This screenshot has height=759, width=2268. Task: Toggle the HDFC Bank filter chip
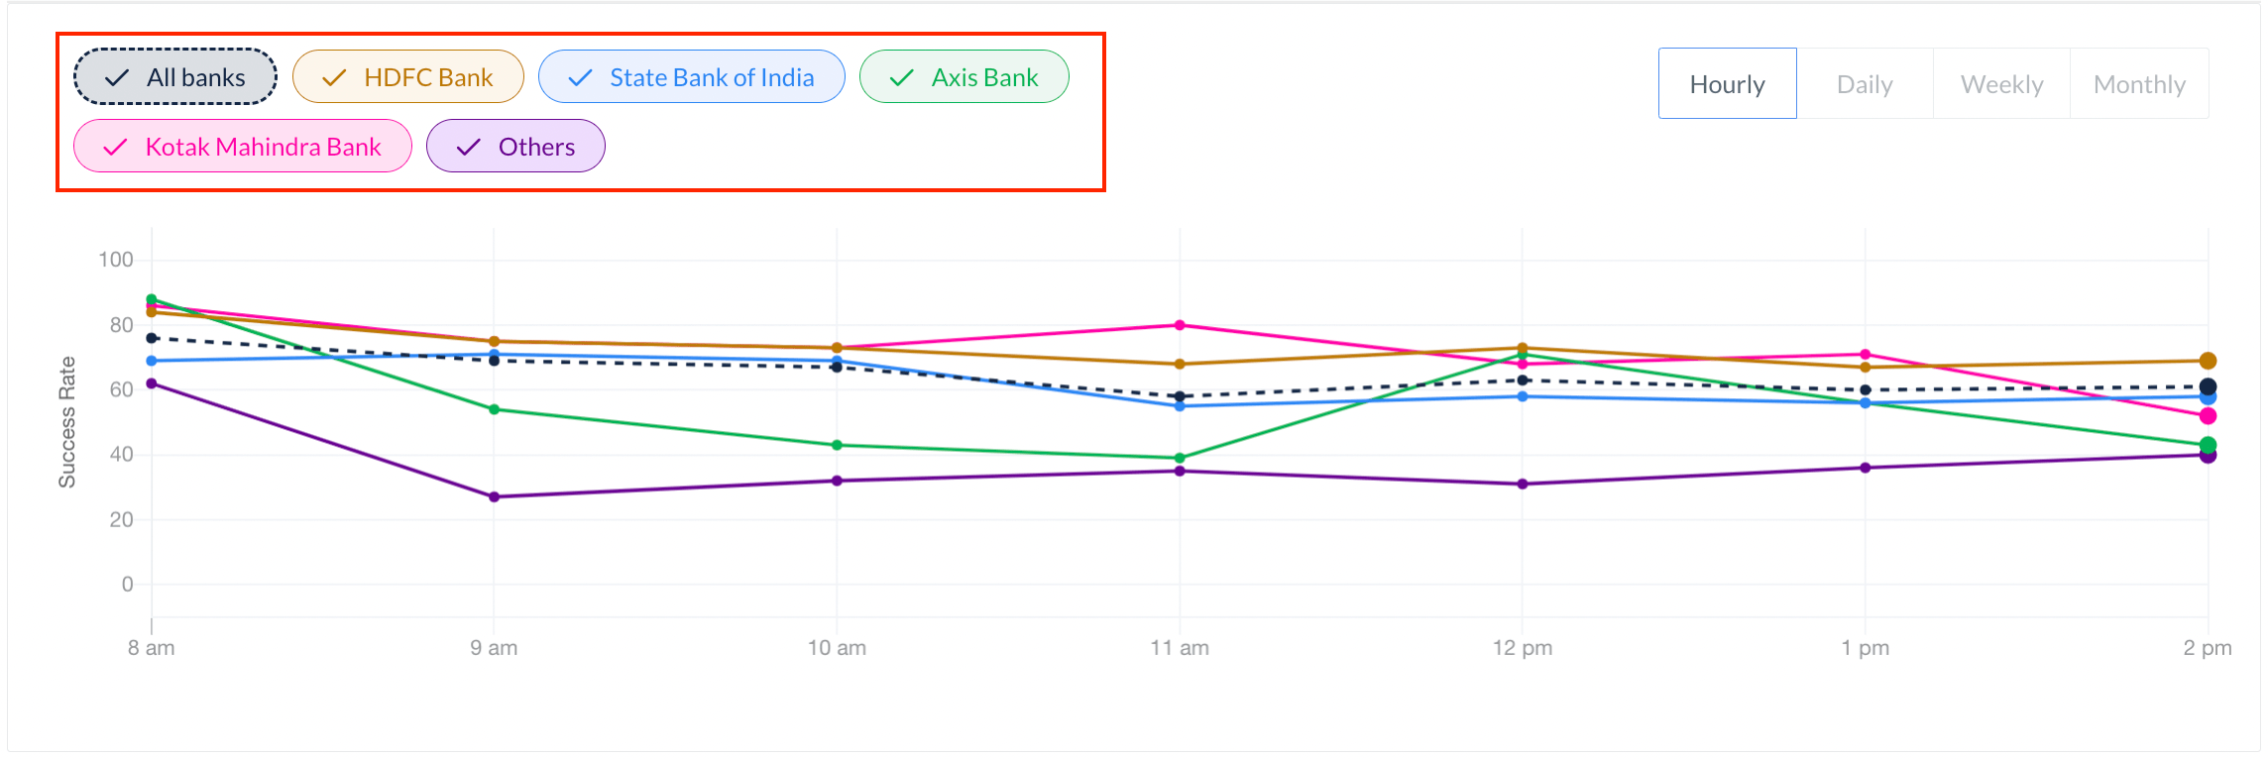point(407,77)
